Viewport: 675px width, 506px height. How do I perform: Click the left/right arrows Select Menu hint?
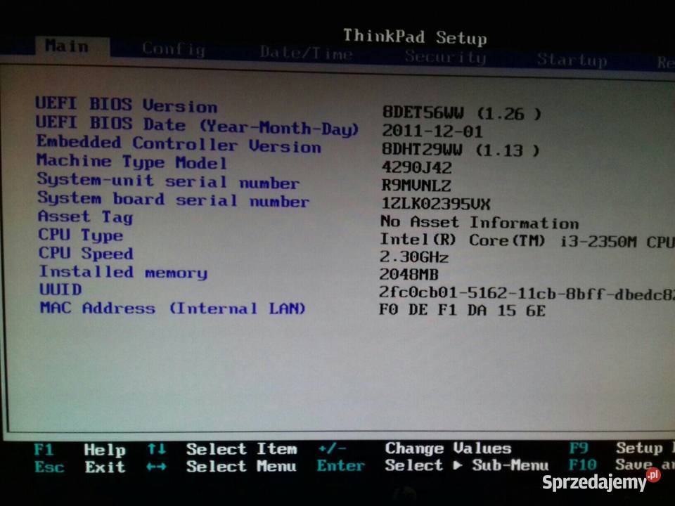221,466
